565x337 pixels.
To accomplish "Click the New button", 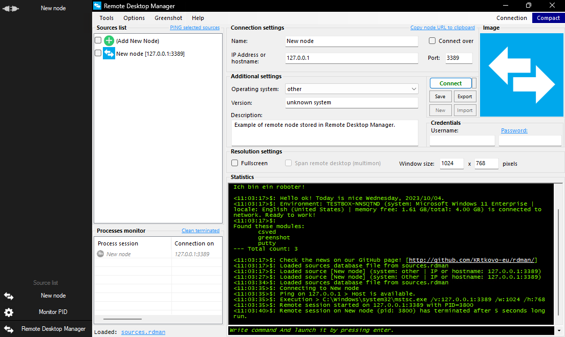I will pos(440,110).
